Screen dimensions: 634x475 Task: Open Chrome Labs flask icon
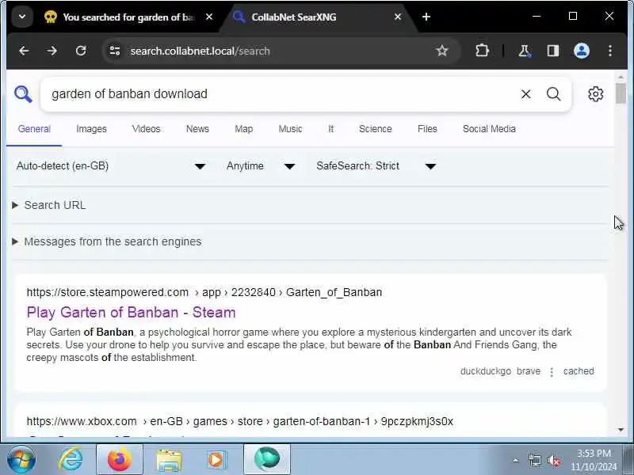pos(525,51)
